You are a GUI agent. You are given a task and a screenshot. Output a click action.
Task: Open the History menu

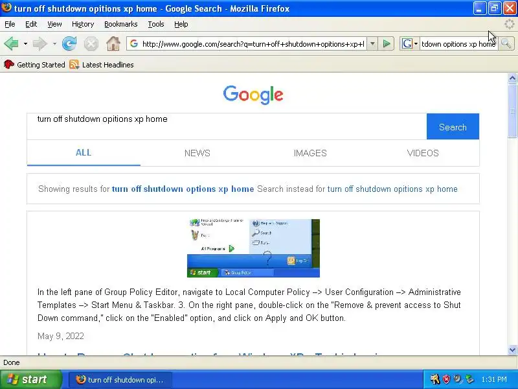(83, 24)
